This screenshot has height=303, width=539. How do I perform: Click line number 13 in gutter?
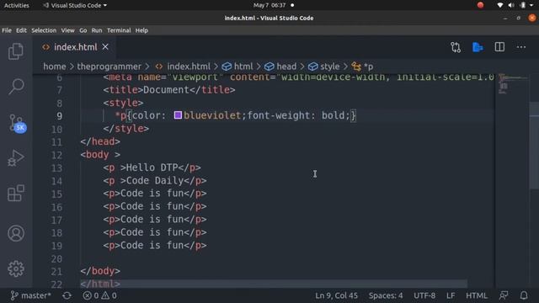click(56, 168)
